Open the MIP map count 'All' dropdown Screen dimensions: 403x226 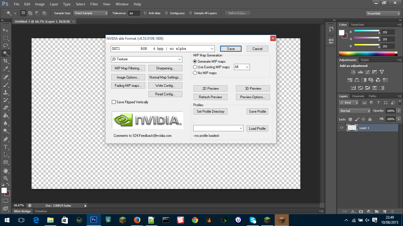tap(242, 67)
